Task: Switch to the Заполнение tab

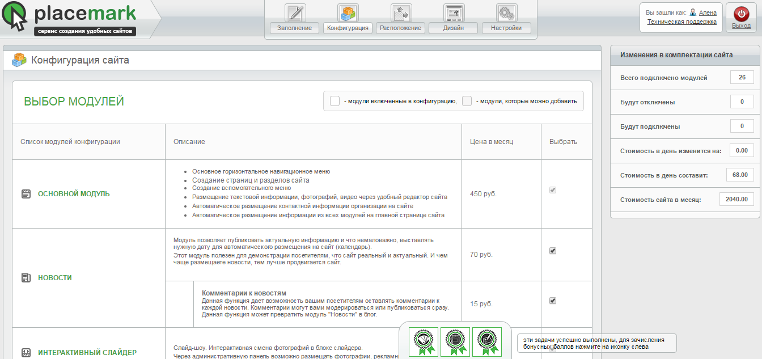Action: click(295, 28)
